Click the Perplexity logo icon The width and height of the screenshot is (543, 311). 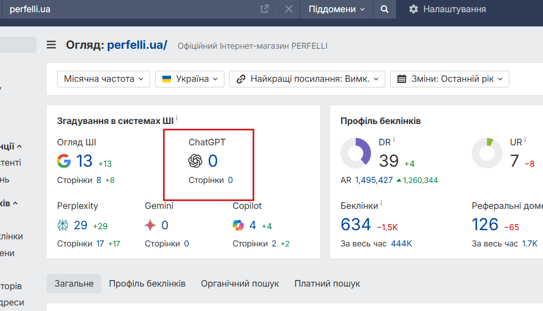pos(64,225)
